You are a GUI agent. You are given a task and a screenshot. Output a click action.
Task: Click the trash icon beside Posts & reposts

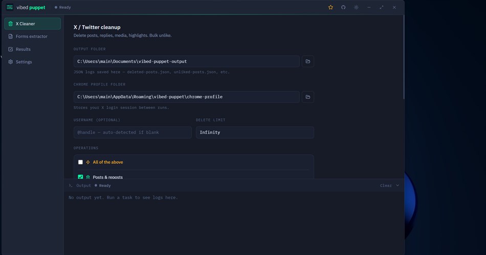[88, 177]
